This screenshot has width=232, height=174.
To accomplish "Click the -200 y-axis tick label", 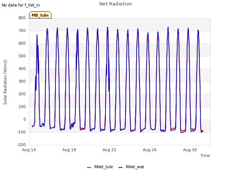I will [x=21, y=145].
